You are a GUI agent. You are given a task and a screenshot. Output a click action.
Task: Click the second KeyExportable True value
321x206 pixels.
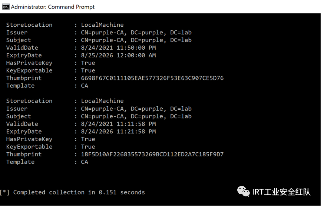click(x=88, y=147)
